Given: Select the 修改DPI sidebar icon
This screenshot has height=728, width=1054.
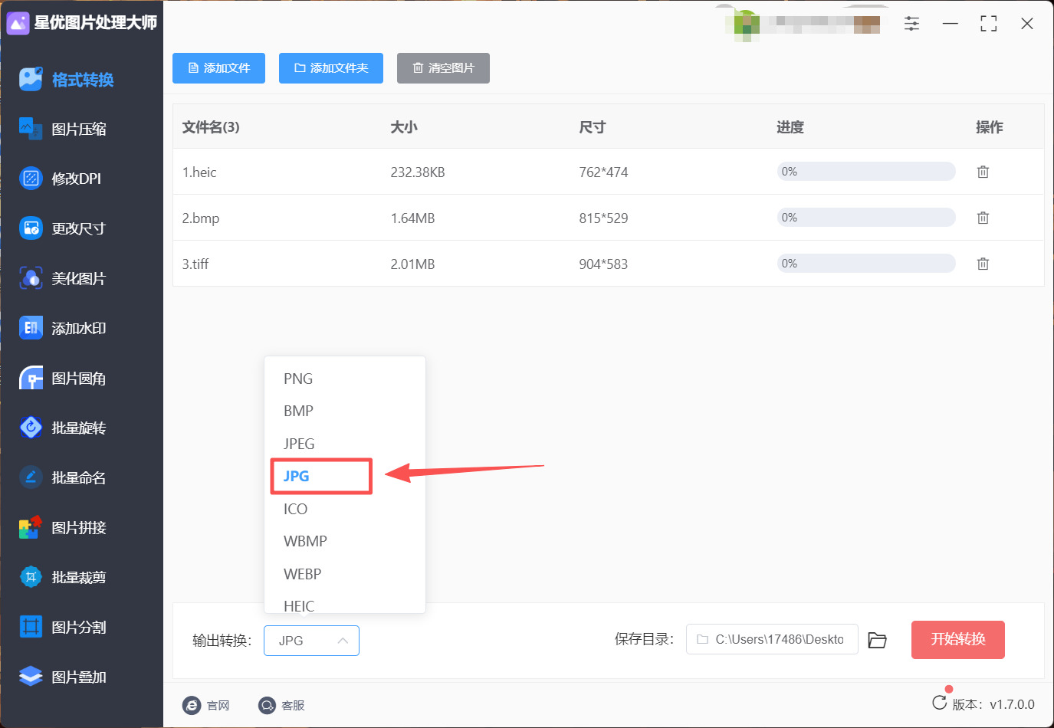Looking at the screenshot, I should (x=31, y=179).
